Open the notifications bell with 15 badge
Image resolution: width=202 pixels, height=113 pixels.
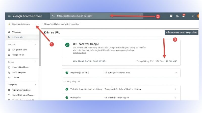(x=184, y=16)
